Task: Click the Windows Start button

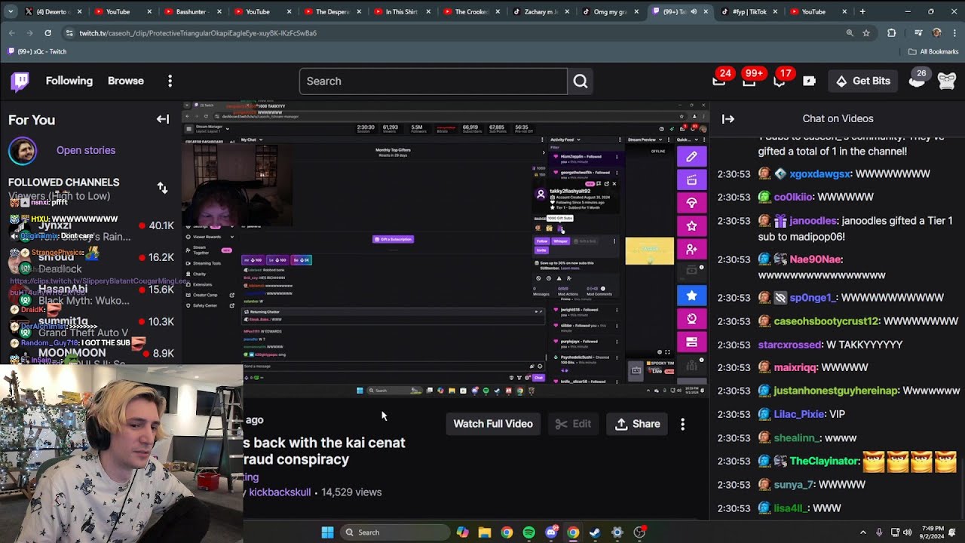Action: click(327, 532)
